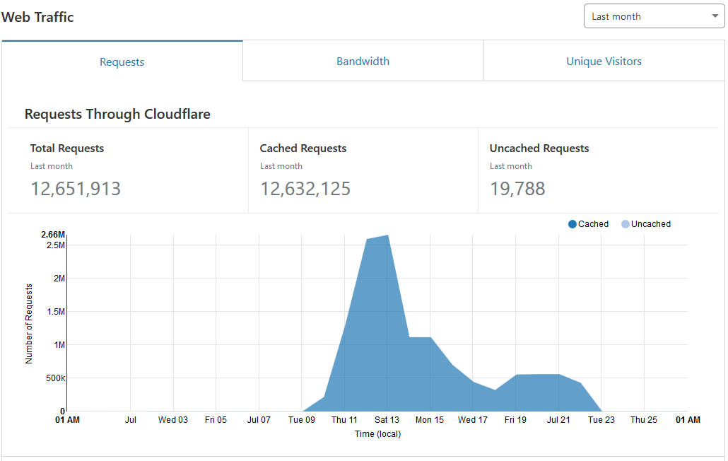Toggle the Uncached series legend label
The width and height of the screenshot is (728, 461).
tap(650, 224)
